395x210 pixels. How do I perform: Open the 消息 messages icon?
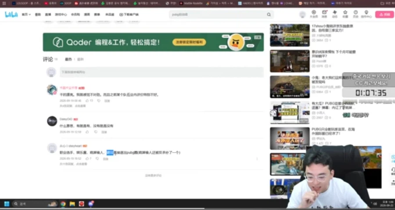(324, 14)
